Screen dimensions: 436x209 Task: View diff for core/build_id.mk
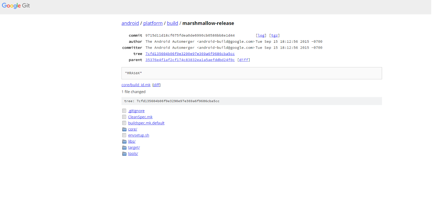156,85
